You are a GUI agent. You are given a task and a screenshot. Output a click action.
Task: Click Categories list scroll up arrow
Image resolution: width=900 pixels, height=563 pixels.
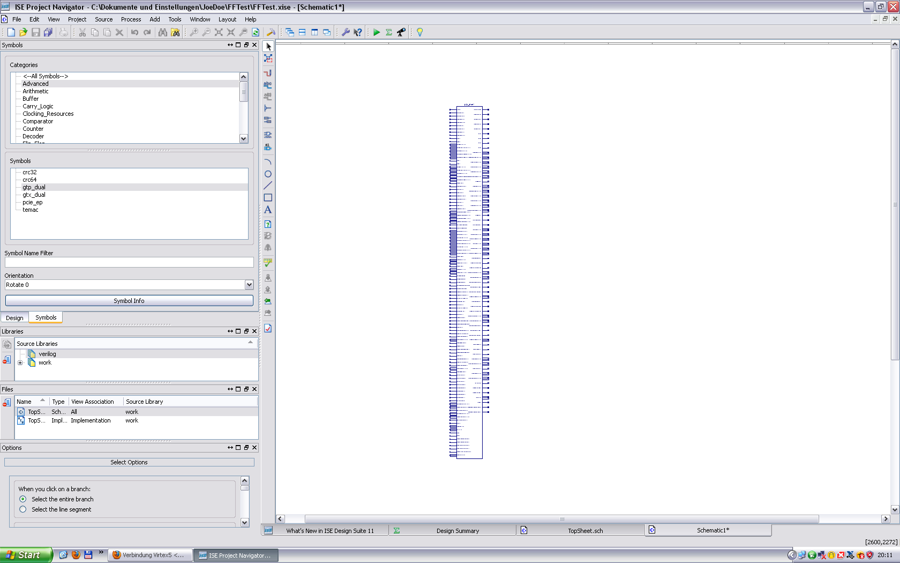(244, 77)
